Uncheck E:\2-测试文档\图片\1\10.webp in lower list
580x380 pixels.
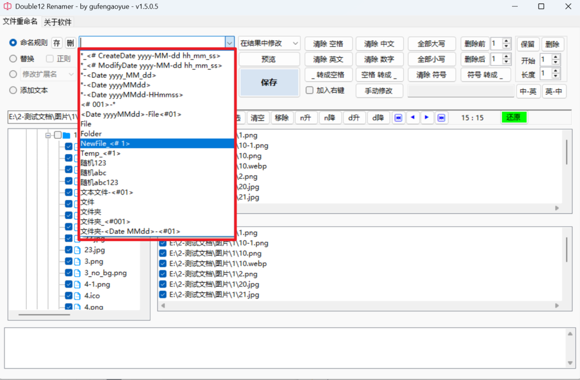(163, 264)
